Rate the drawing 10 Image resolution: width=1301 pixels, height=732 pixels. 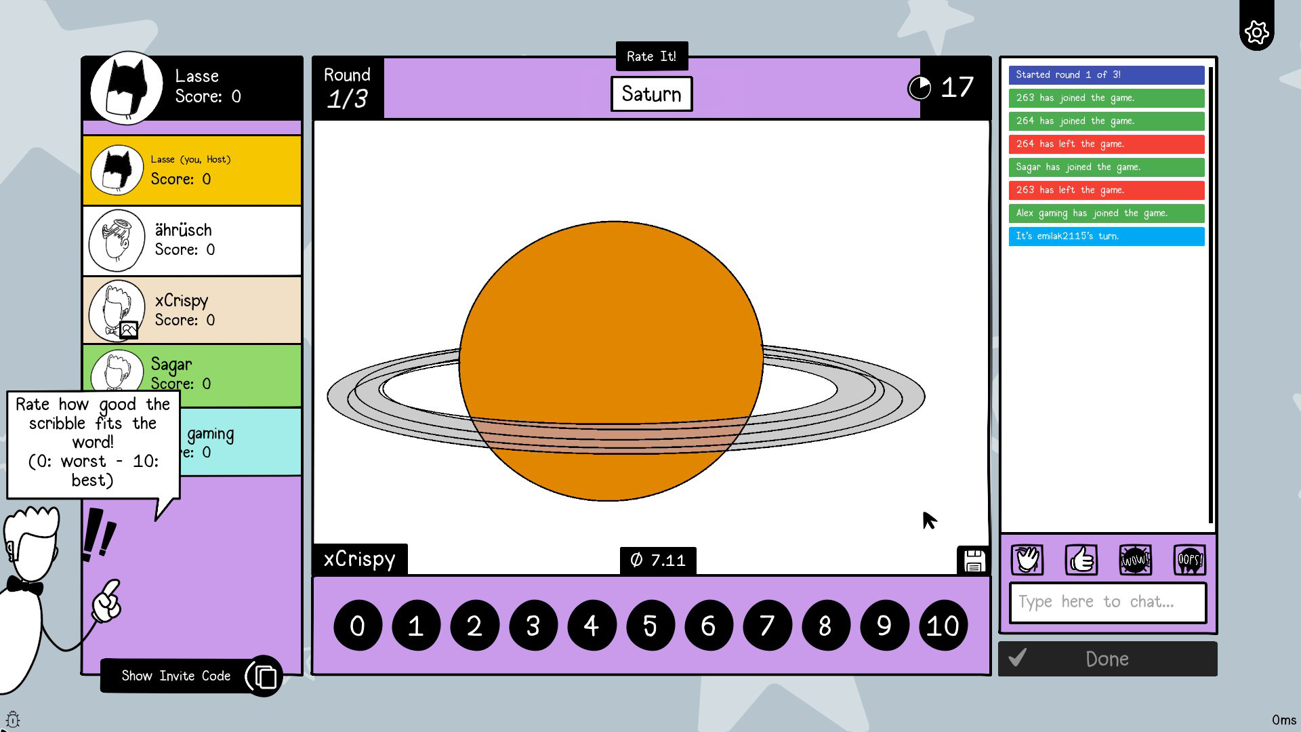tap(943, 626)
